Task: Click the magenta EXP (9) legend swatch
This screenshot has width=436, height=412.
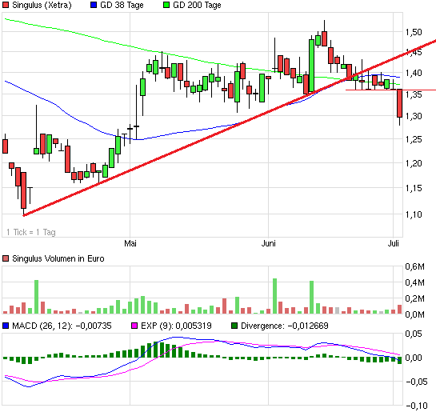Action: 134,326
